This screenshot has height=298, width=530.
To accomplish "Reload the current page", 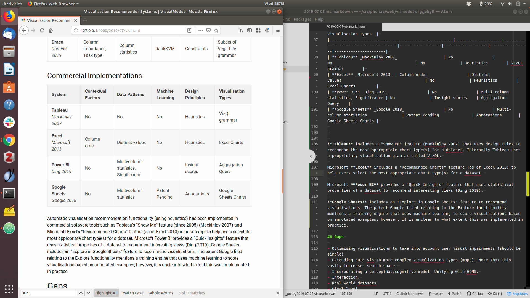I will (42, 30).
